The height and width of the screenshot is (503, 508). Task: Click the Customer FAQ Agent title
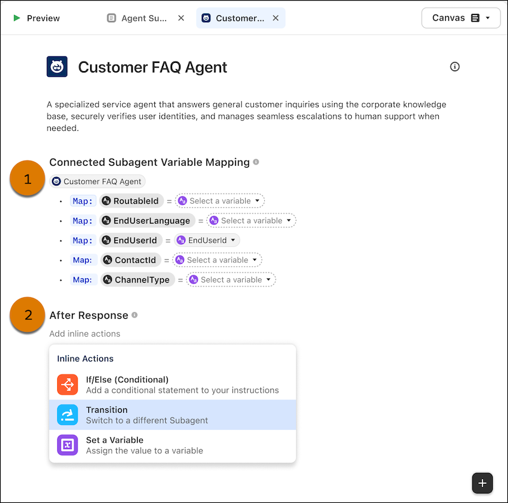coord(152,67)
